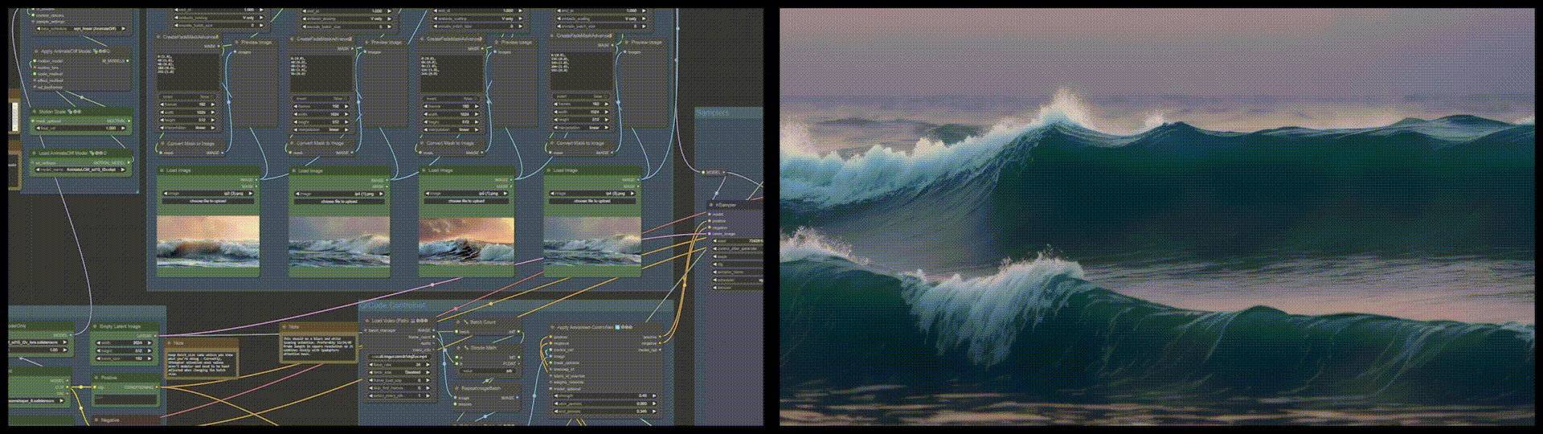The width and height of the screenshot is (1543, 434).
Task: Open the image dropdown showing ip4 (3).png
Action: [593, 194]
